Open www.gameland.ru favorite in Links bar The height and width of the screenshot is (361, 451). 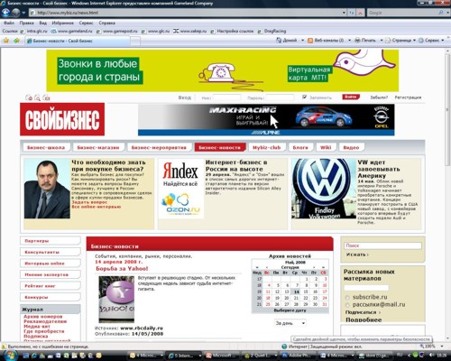(71, 31)
